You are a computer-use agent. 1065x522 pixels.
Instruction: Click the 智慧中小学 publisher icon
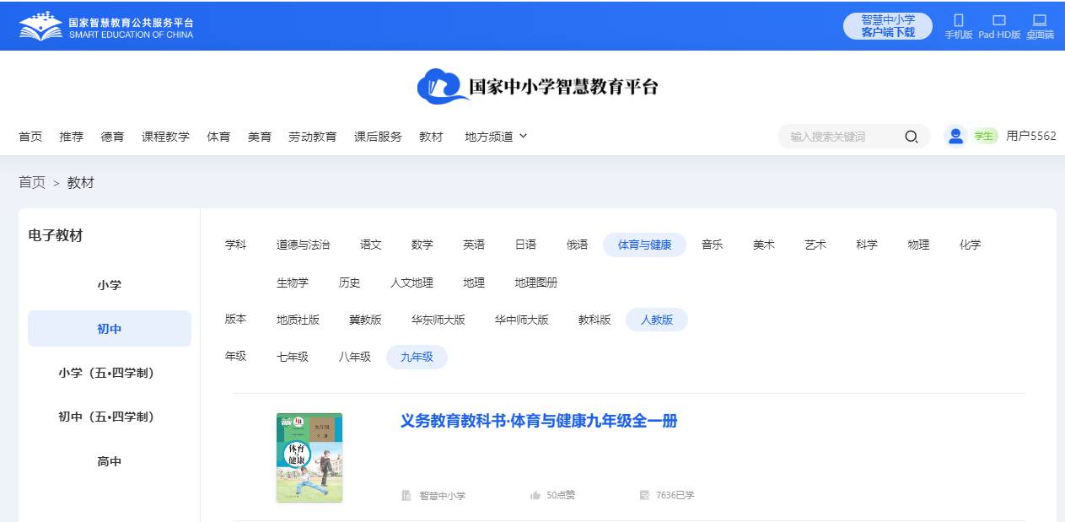click(406, 496)
